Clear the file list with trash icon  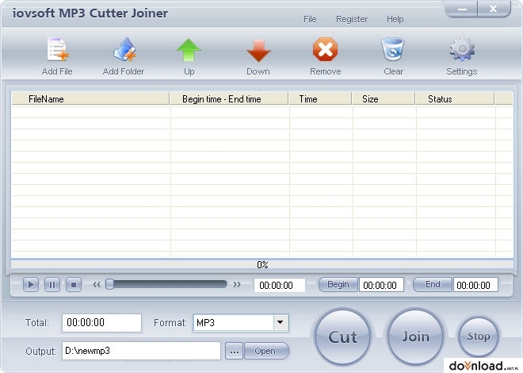[393, 49]
